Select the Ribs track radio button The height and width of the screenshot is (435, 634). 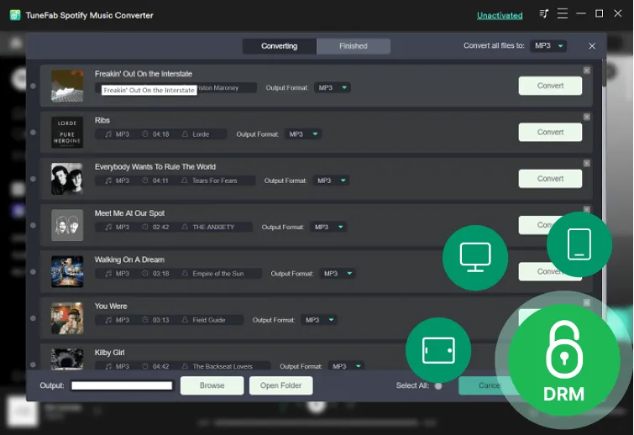pos(33,132)
